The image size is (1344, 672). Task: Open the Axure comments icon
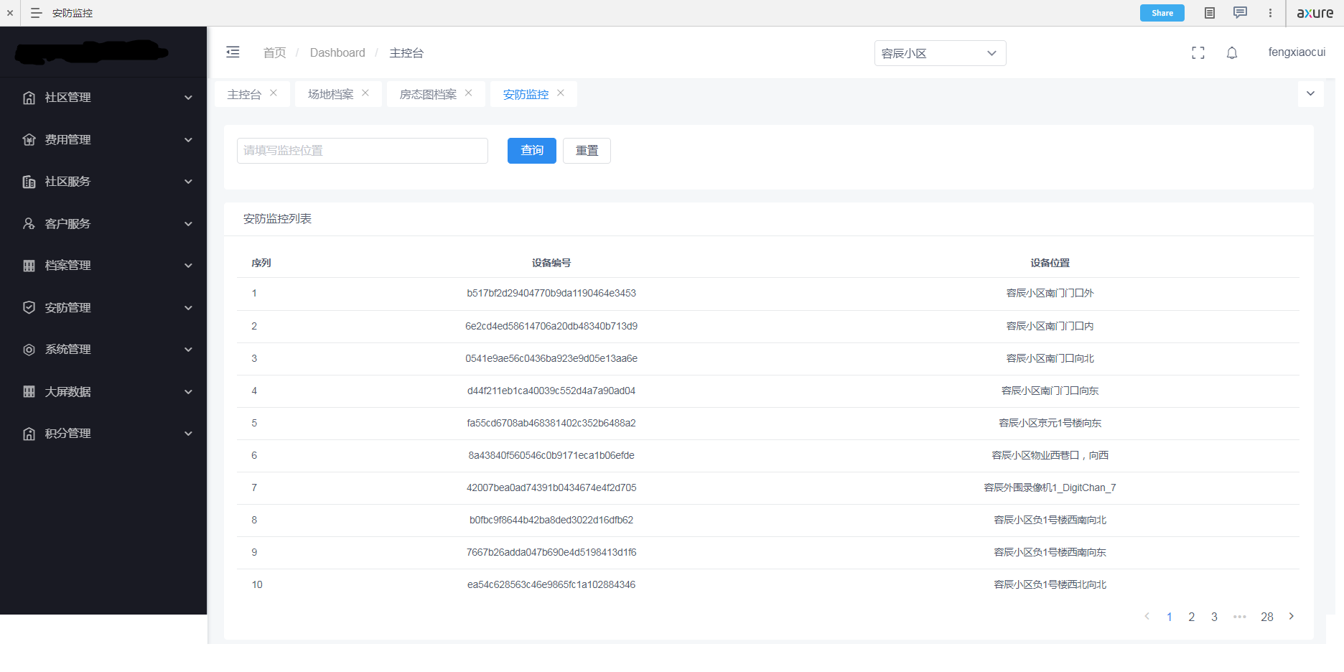(1240, 13)
